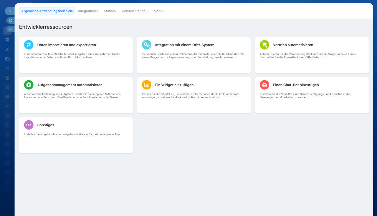Open developer code icon in left sidebar
The width and height of the screenshot is (377, 216).
click(x=7, y=106)
